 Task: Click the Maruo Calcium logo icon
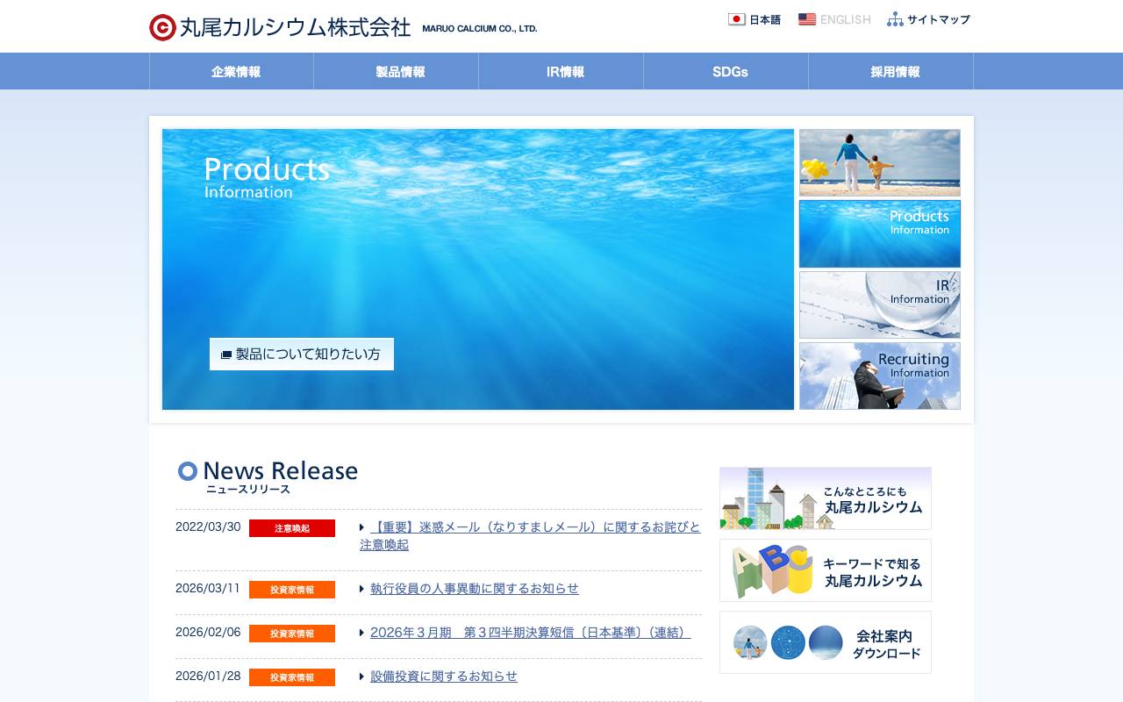[x=161, y=26]
